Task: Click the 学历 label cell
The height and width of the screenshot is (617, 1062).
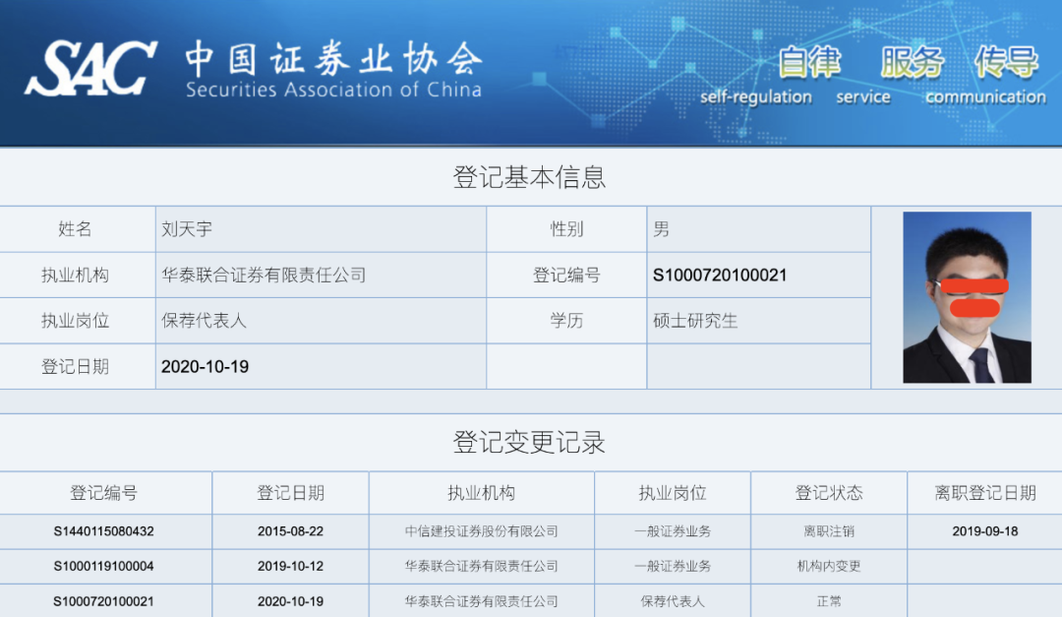Action: point(566,321)
